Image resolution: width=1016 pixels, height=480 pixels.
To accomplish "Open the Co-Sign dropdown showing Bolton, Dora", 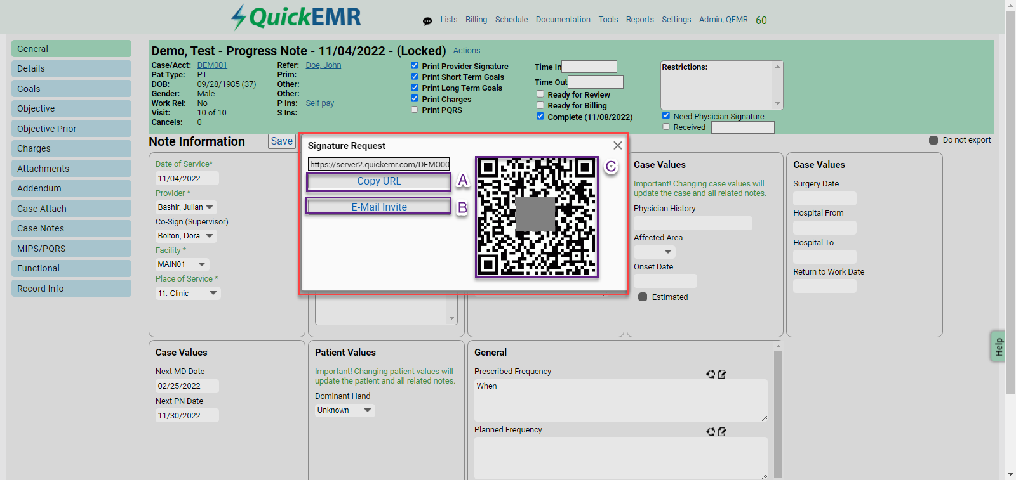I will (x=186, y=236).
